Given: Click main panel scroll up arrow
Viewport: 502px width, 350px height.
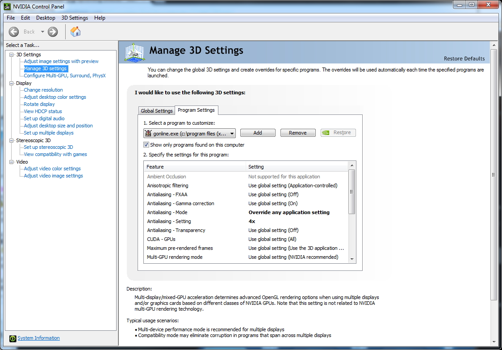Looking at the screenshot, I should (494, 46).
